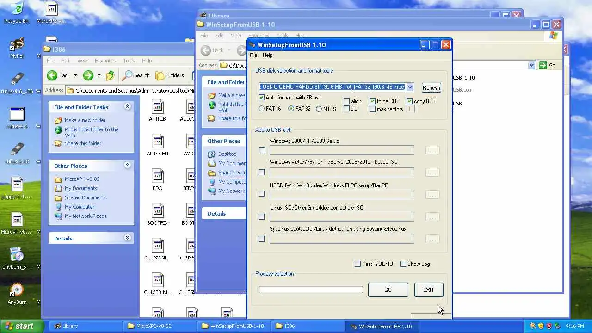Select the FAT16 radio button
The image size is (592, 333).
coord(262,109)
